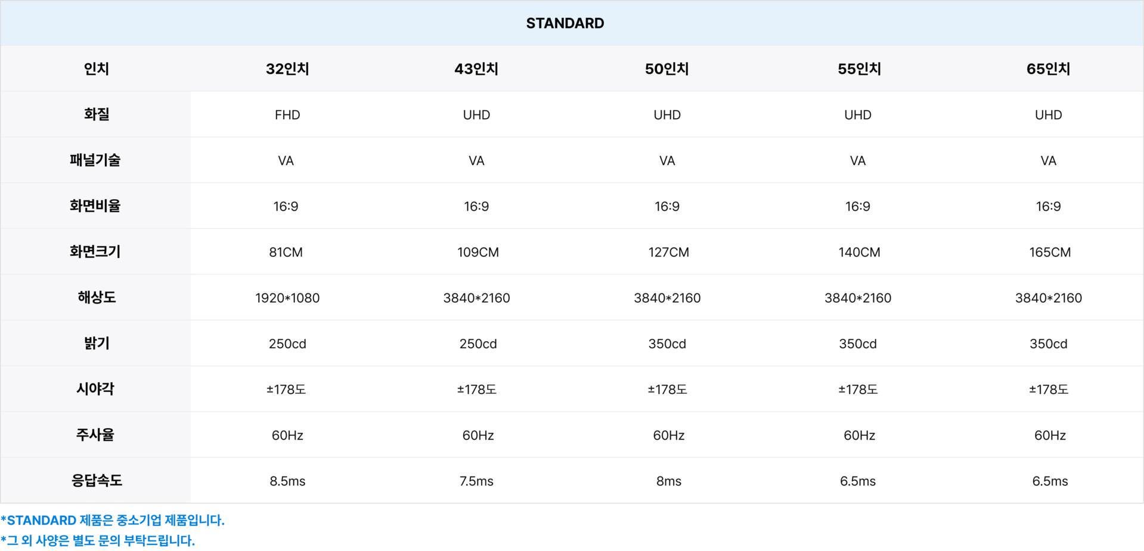Image resolution: width=1144 pixels, height=551 pixels.
Task: Select the 패널기술 row label
Action: click(x=95, y=160)
